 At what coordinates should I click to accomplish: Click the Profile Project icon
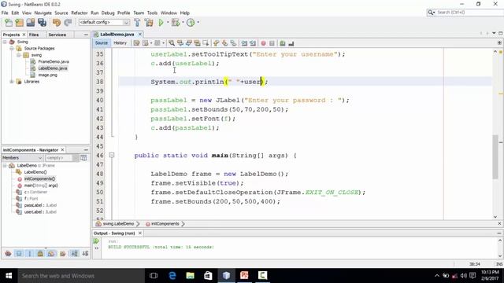(191, 23)
